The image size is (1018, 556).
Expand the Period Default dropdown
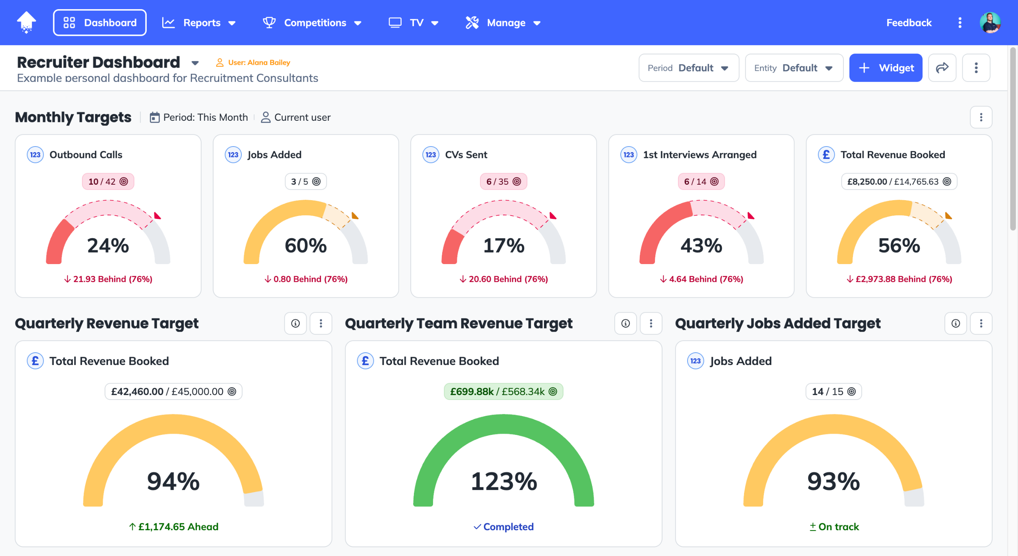pyautogui.click(x=688, y=68)
